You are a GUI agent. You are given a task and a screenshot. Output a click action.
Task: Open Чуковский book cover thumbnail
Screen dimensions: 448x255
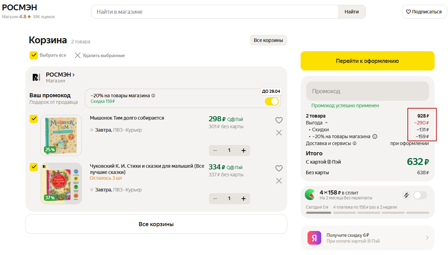tap(61, 184)
